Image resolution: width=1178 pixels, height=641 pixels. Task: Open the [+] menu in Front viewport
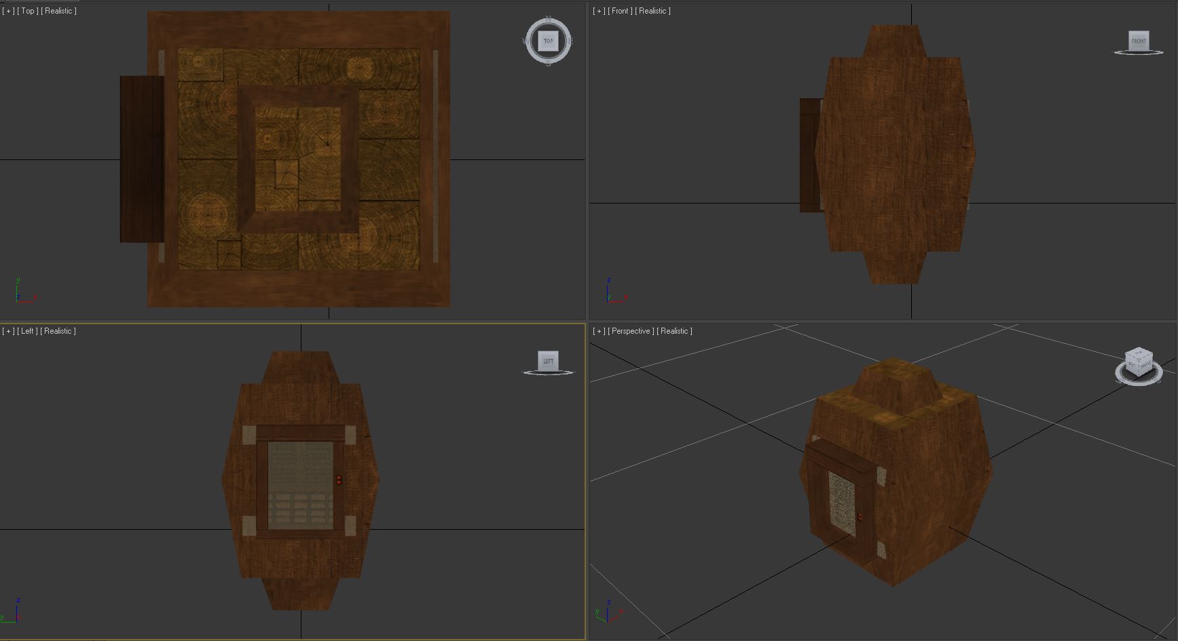pos(600,11)
